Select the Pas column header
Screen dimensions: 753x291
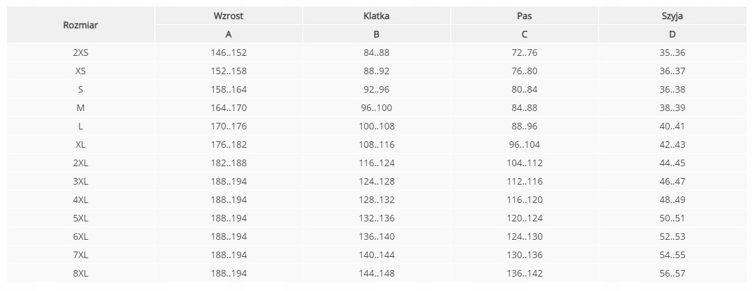[524, 16]
